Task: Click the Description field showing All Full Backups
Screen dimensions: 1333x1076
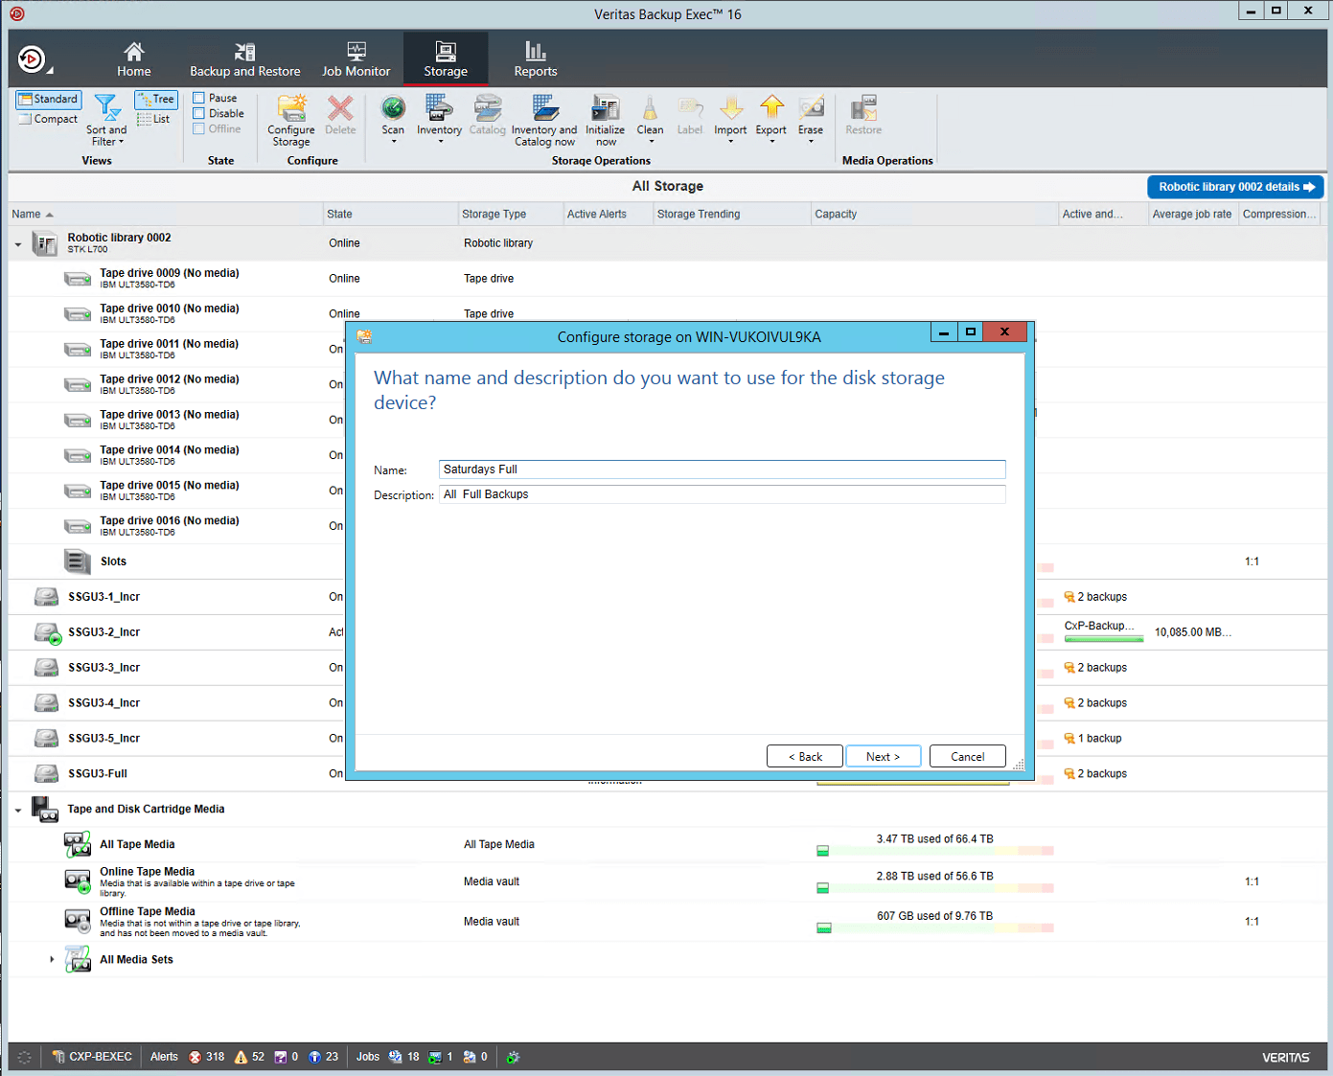Action: 722,494
